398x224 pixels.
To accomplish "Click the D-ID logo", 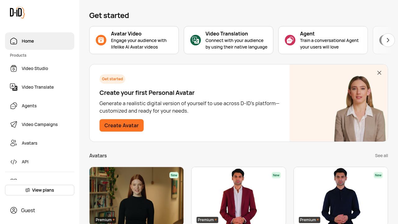I will pyautogui.click(x=17, y=12).
